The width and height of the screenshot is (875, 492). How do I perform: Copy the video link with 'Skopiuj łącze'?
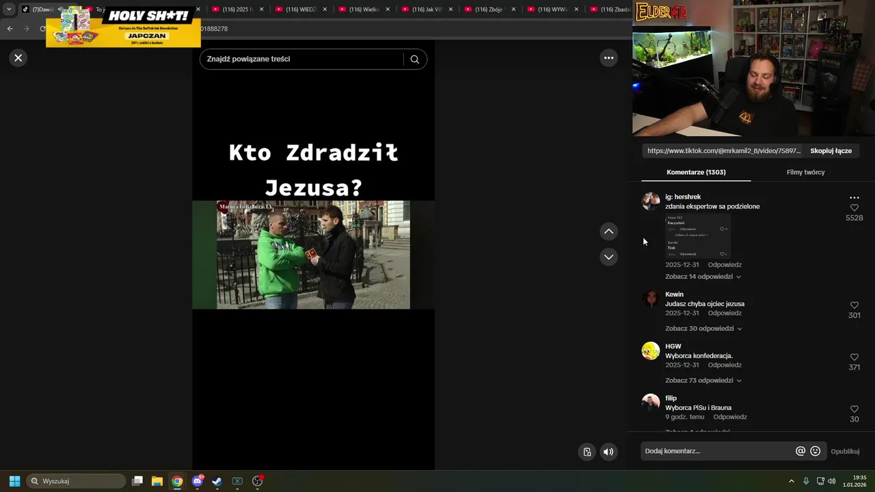coord(831,151)
